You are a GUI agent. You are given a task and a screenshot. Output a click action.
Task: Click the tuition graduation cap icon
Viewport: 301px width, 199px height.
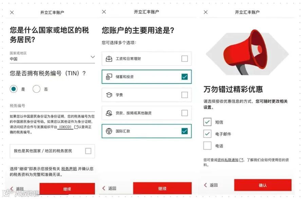pos(109,95)
